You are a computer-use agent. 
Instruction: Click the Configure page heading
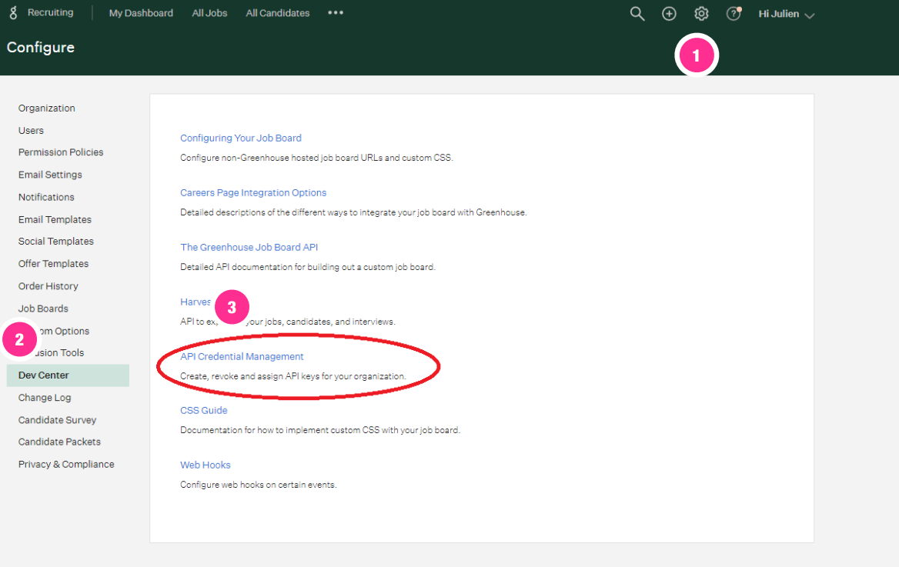point(41,48)
